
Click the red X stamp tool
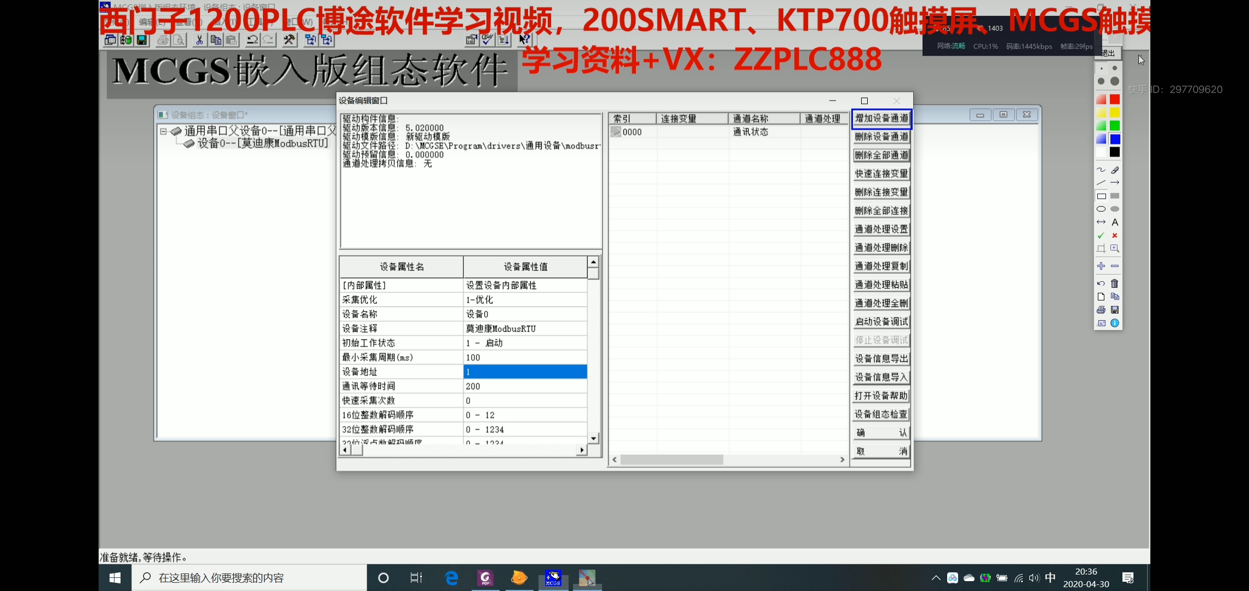[1115, 235]
